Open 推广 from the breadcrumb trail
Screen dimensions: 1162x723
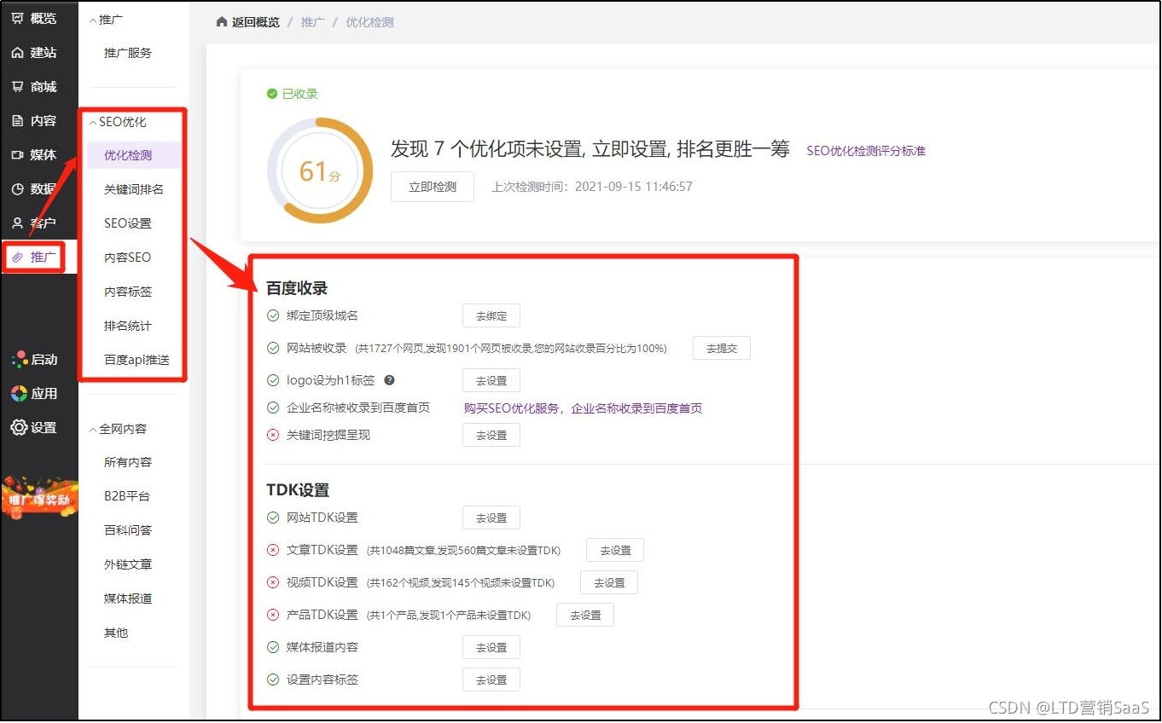click(x=312, y=22)
